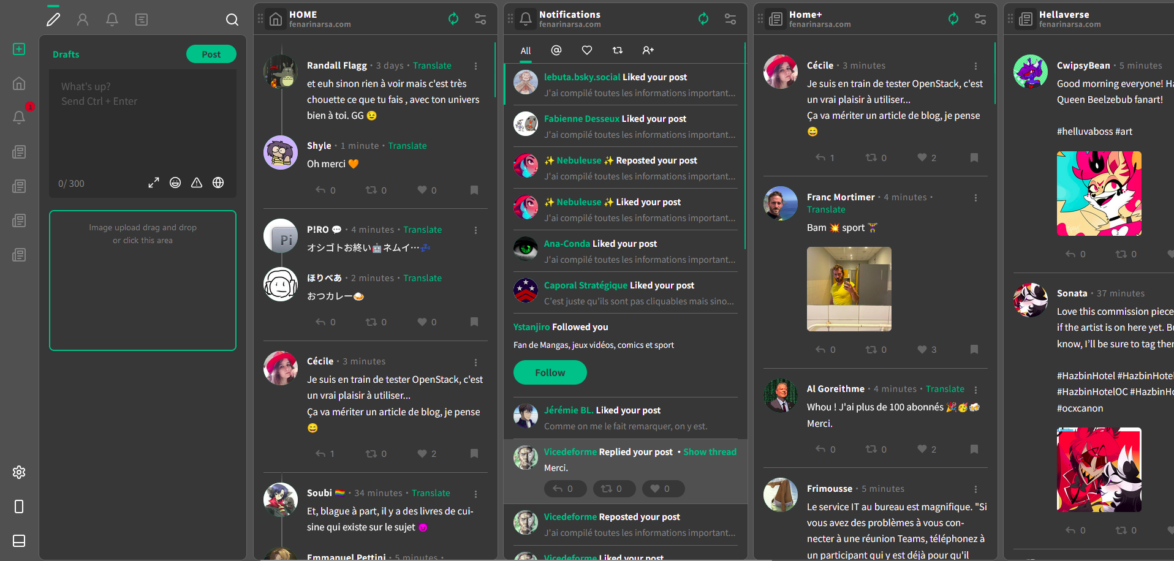Switch to the reposts notifications tab
1174x561 pixels.
(x=618, y=50)
